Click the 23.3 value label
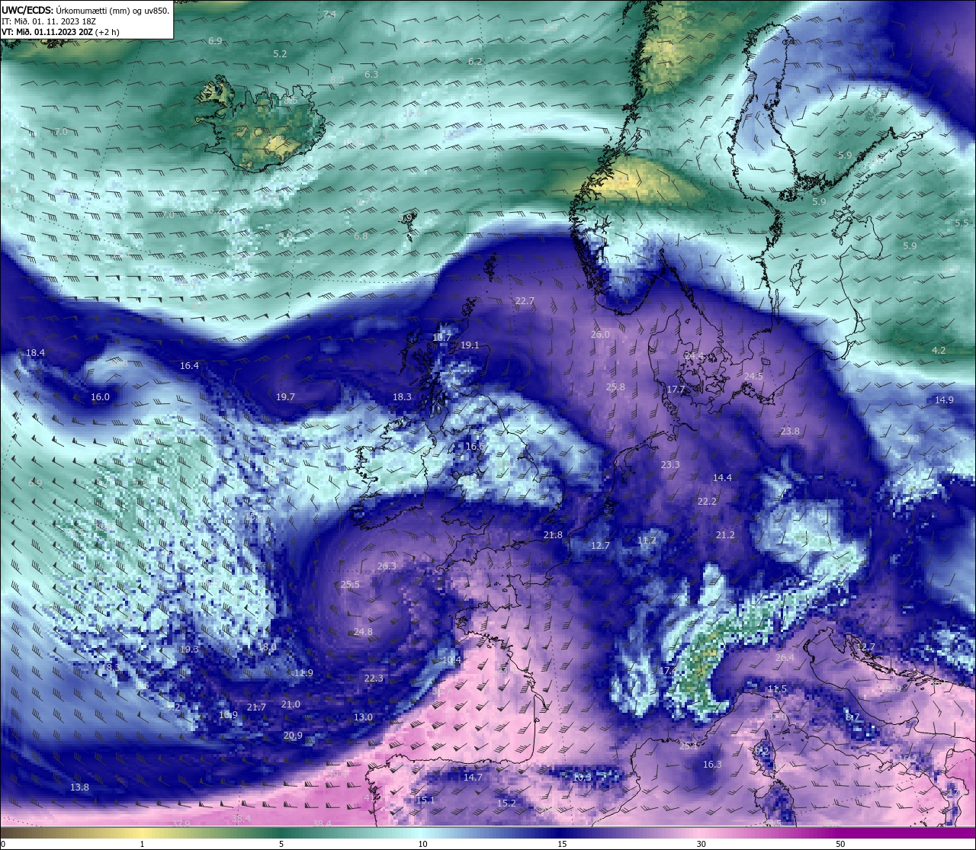 [x=670, y=465]
